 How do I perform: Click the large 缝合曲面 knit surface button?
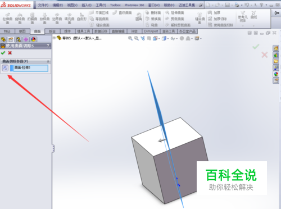(200, 18)
